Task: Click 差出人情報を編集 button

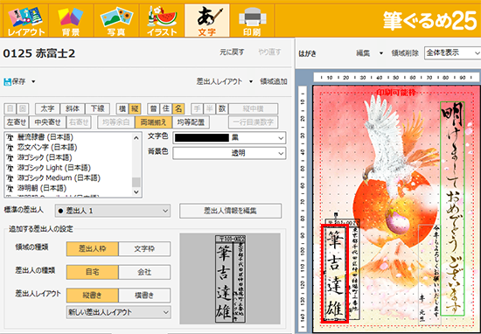Action: point(230,211)
